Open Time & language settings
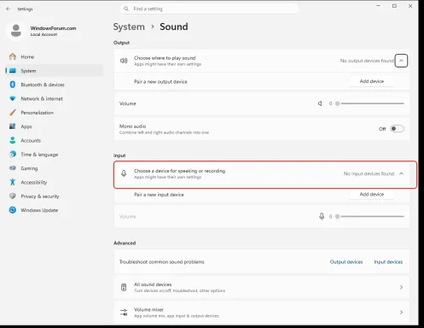The height and width of the screenshot is (328, 424). [54, 155]
